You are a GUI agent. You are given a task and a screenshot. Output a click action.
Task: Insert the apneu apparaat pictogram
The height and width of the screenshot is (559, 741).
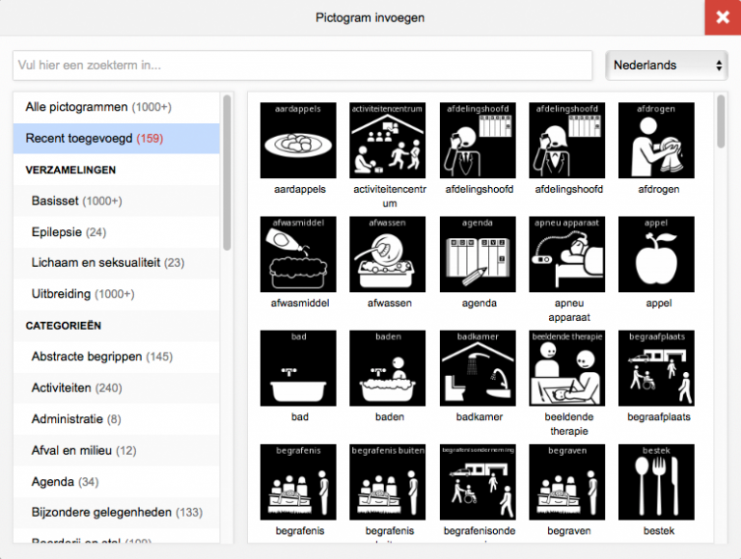click(566, 254)
